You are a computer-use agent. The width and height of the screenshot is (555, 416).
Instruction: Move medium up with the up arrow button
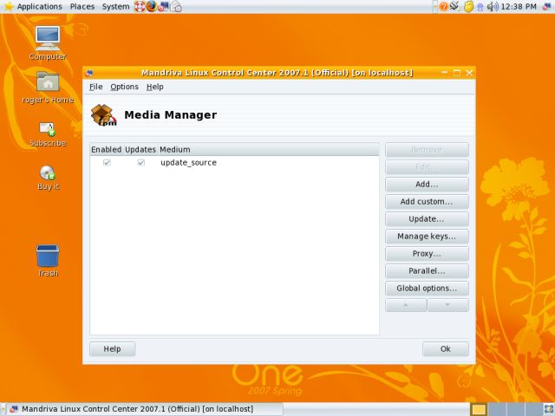406,305
